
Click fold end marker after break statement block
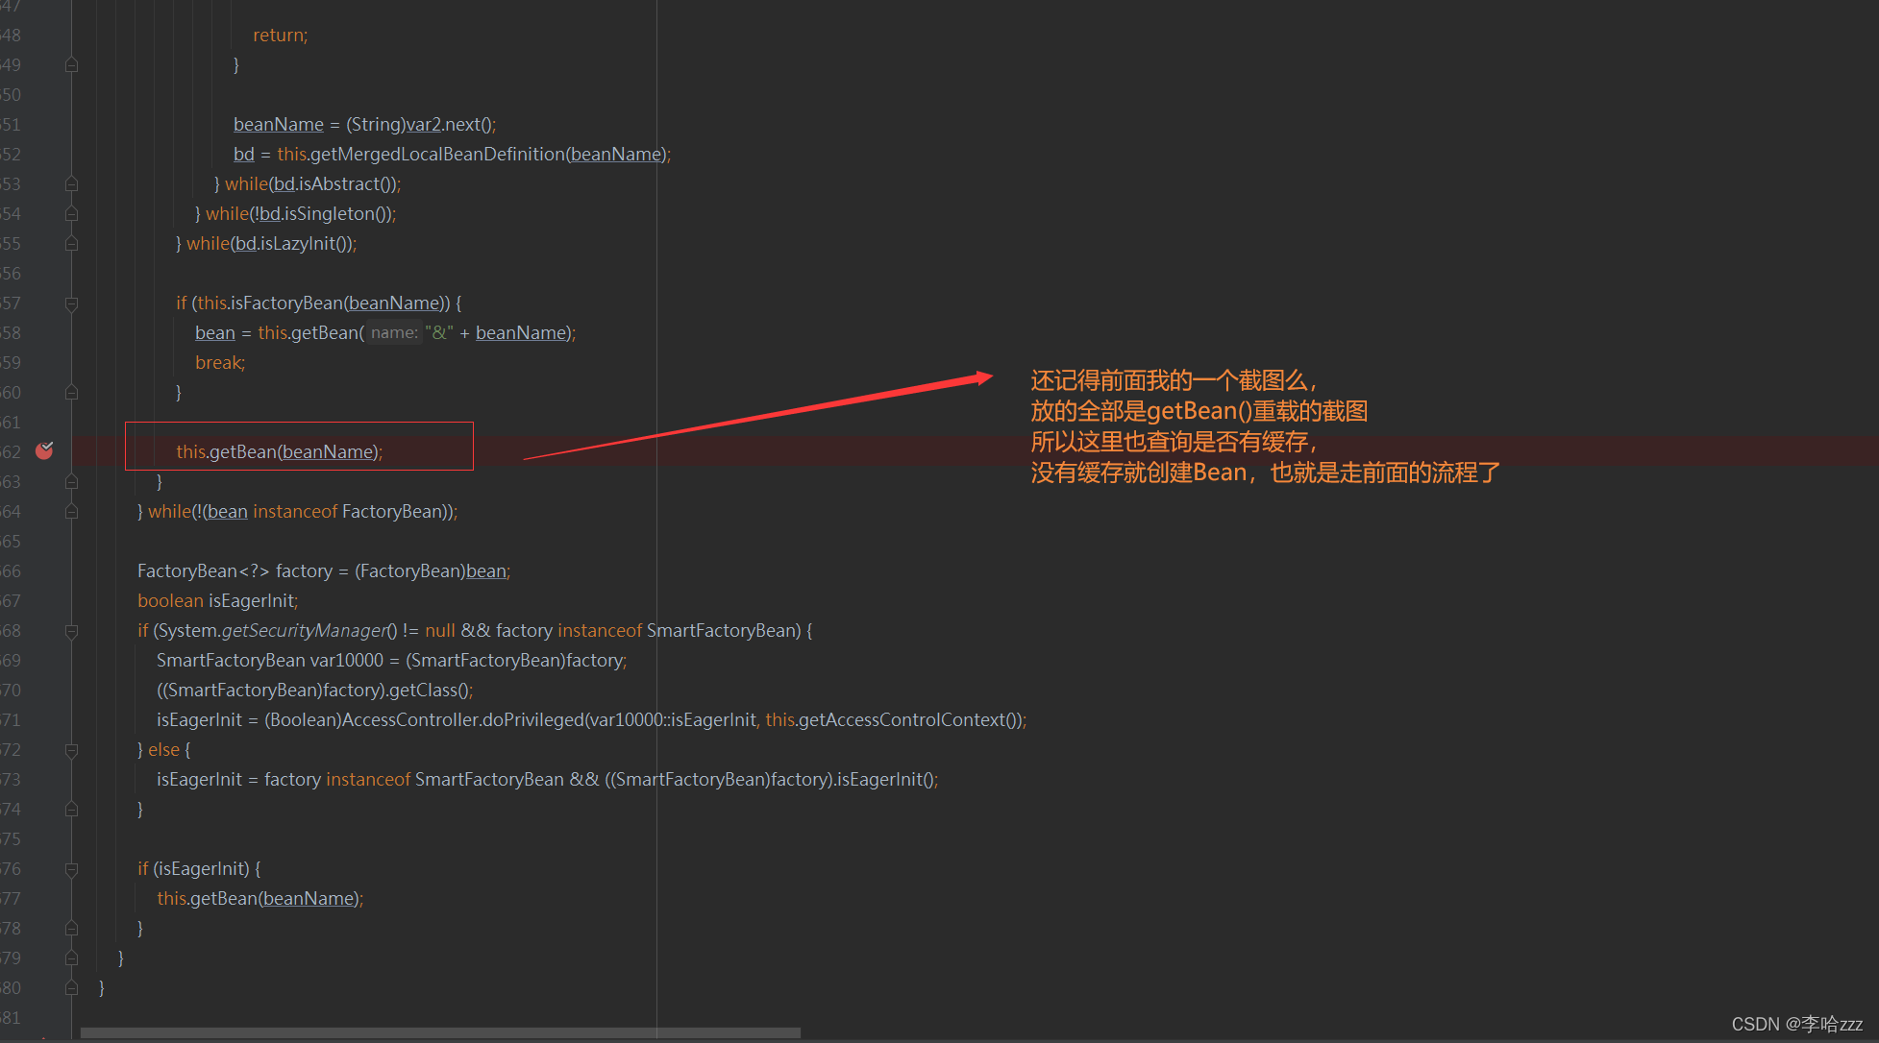click(x=71, y=392)
